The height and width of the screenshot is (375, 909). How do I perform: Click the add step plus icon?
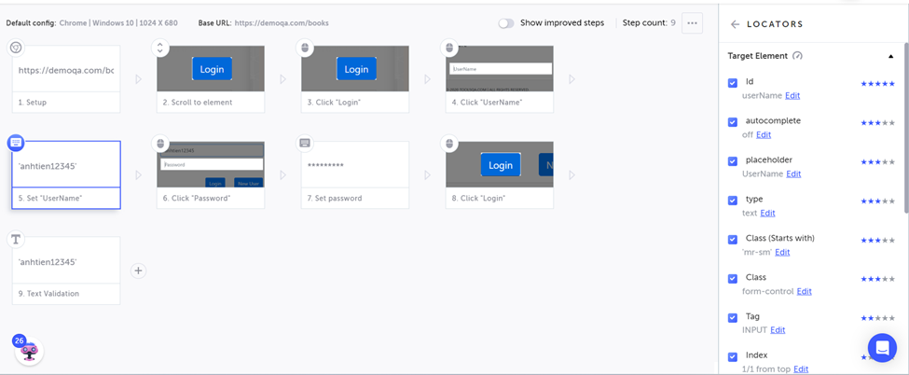(x=138, y=271)
